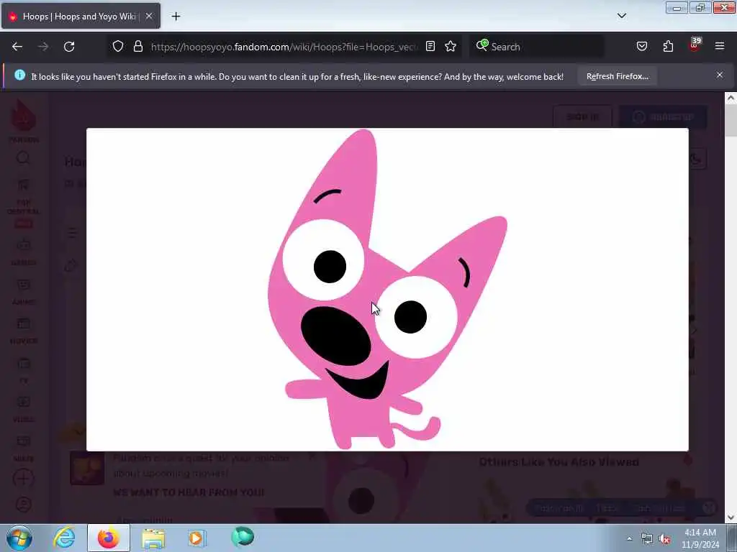
Task: Dismiss the Firefox notification bar
Action: pyautogui.click(x=720, y=75)
